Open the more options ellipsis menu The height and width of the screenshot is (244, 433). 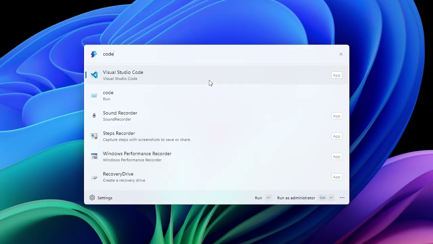(342, 198)
